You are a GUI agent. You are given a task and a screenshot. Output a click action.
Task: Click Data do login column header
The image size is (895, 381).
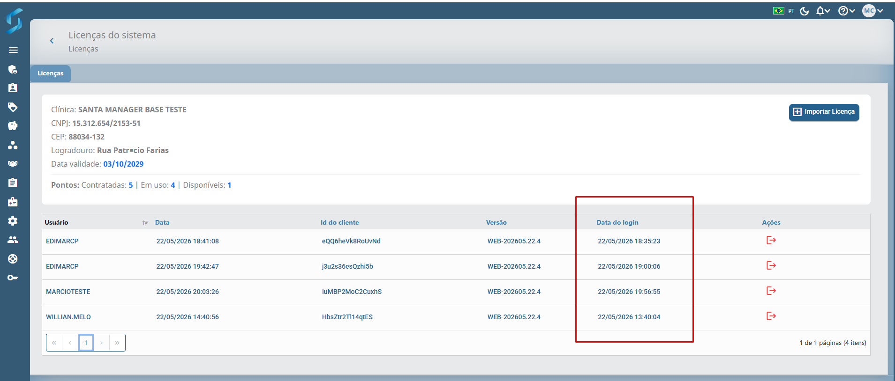click(x=617, y=222)
